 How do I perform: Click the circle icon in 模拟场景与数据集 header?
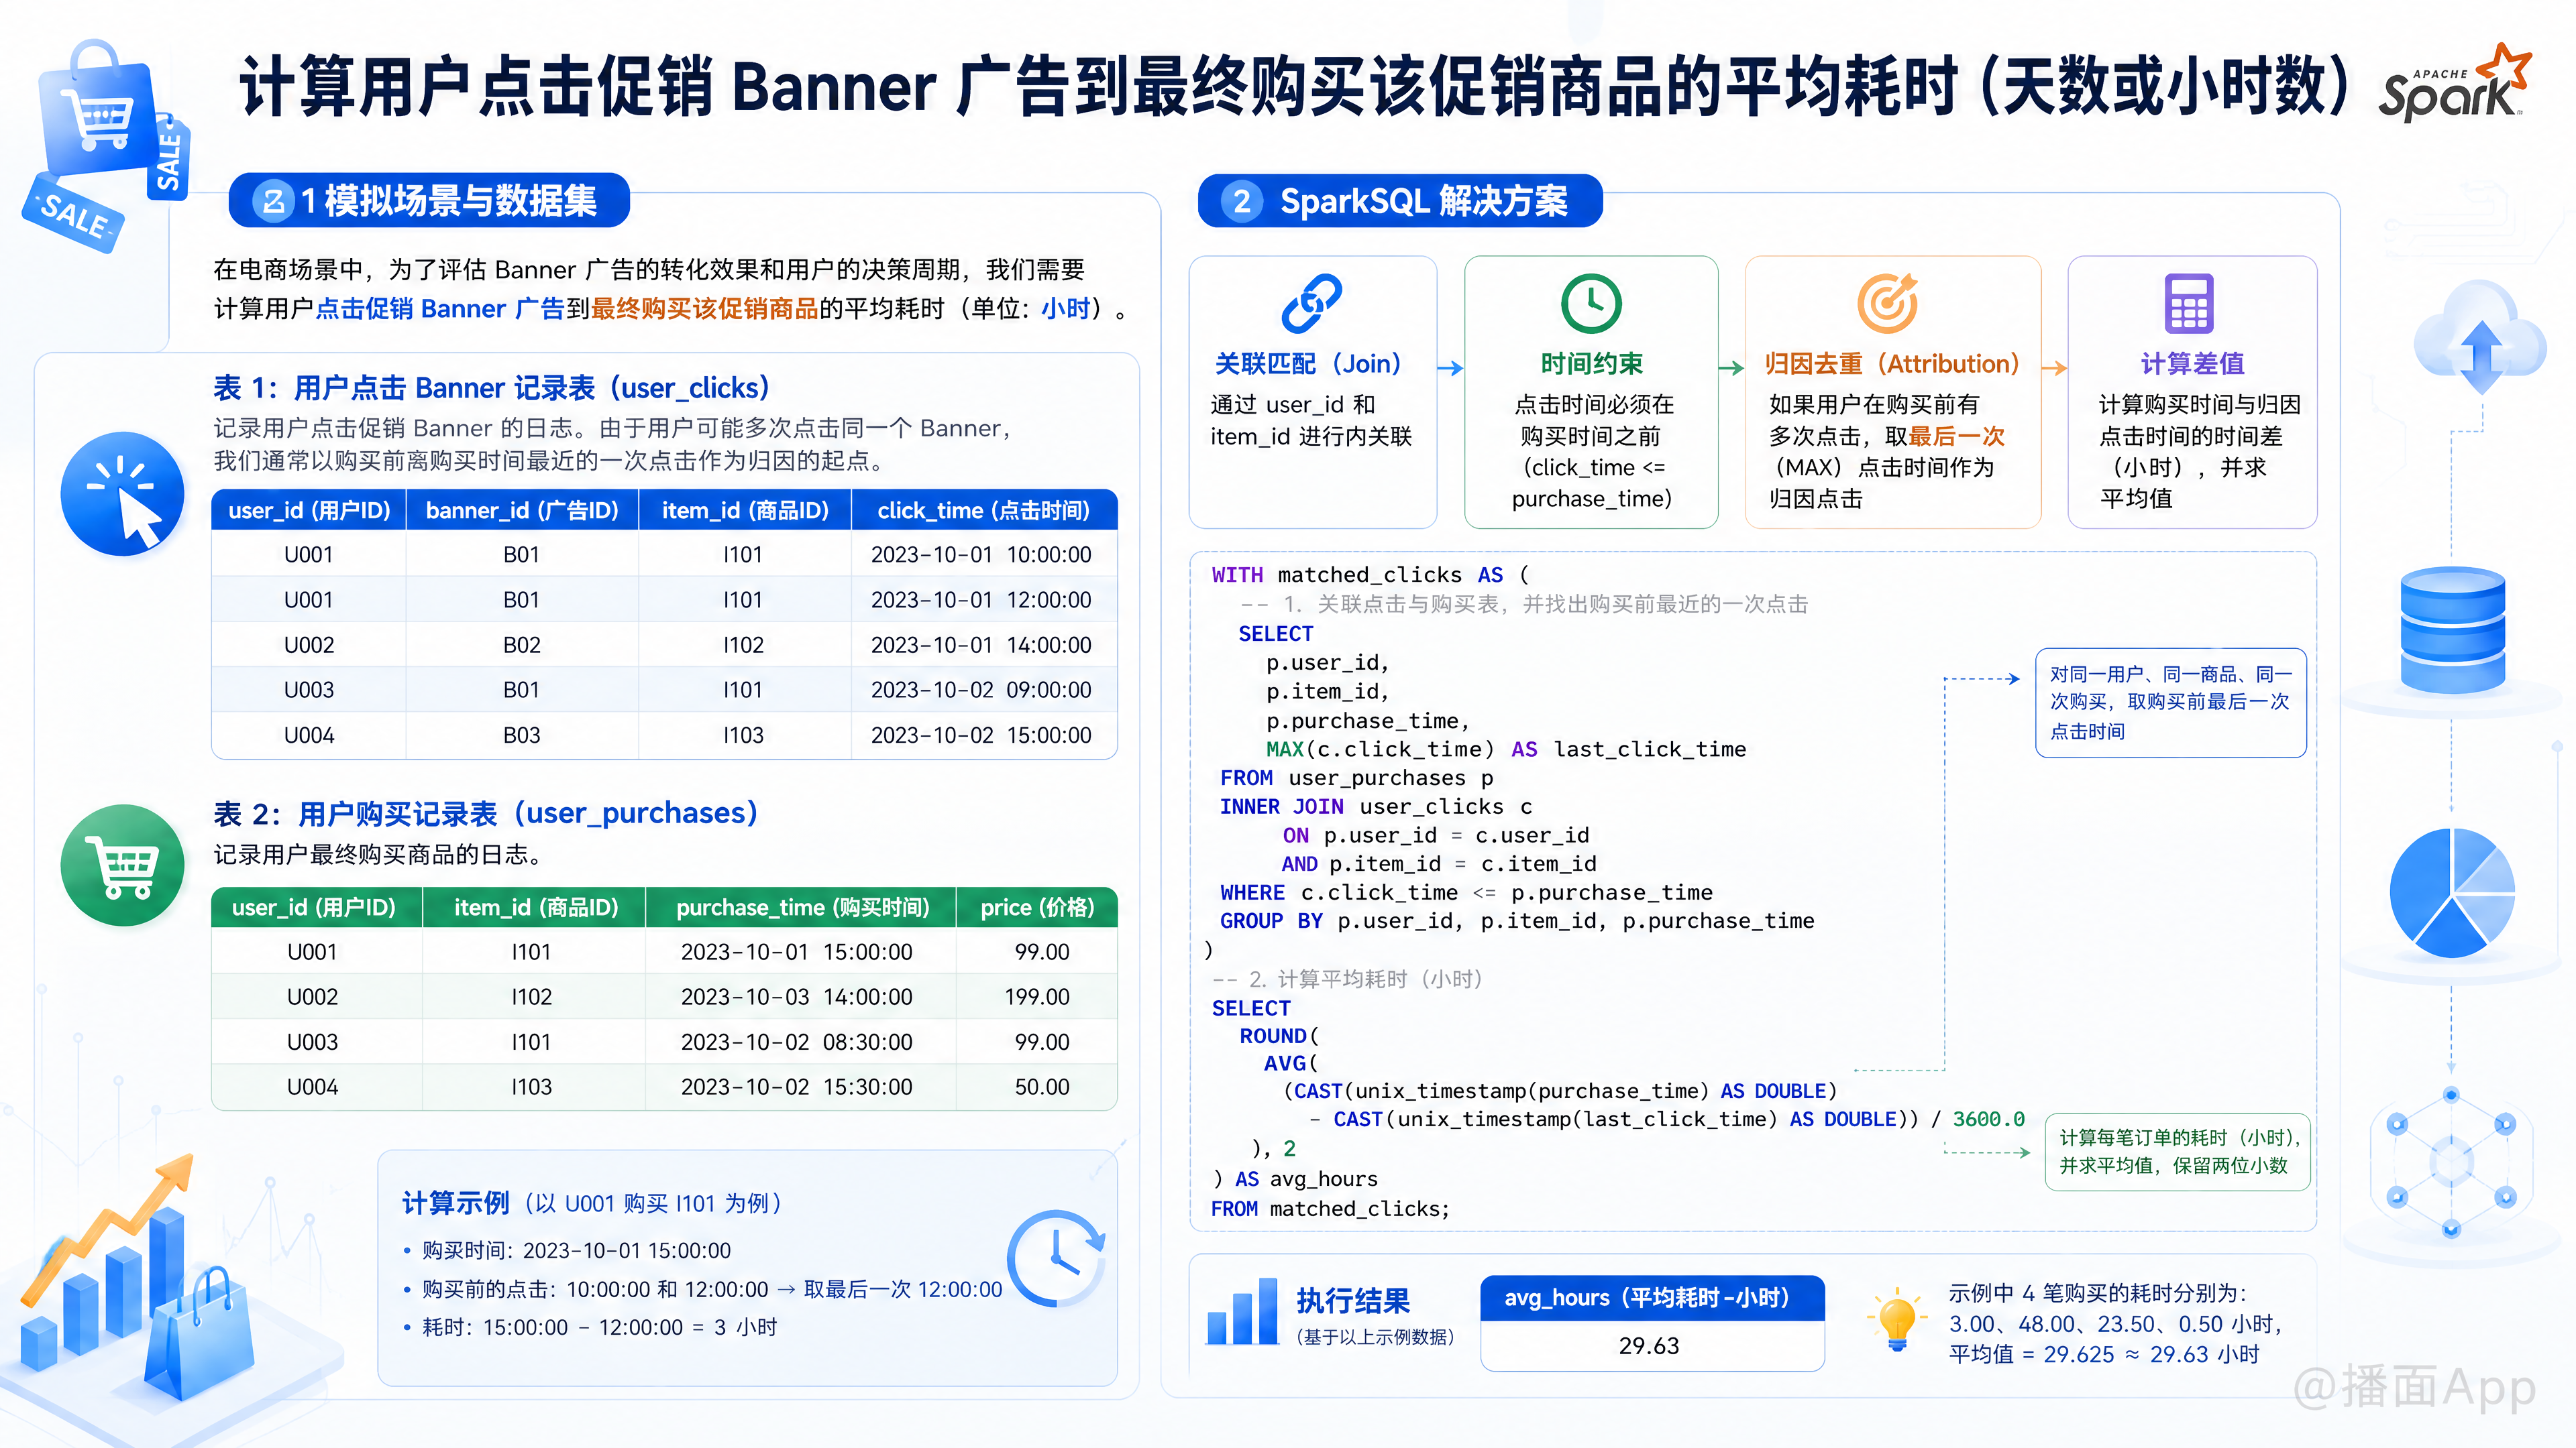273,201
